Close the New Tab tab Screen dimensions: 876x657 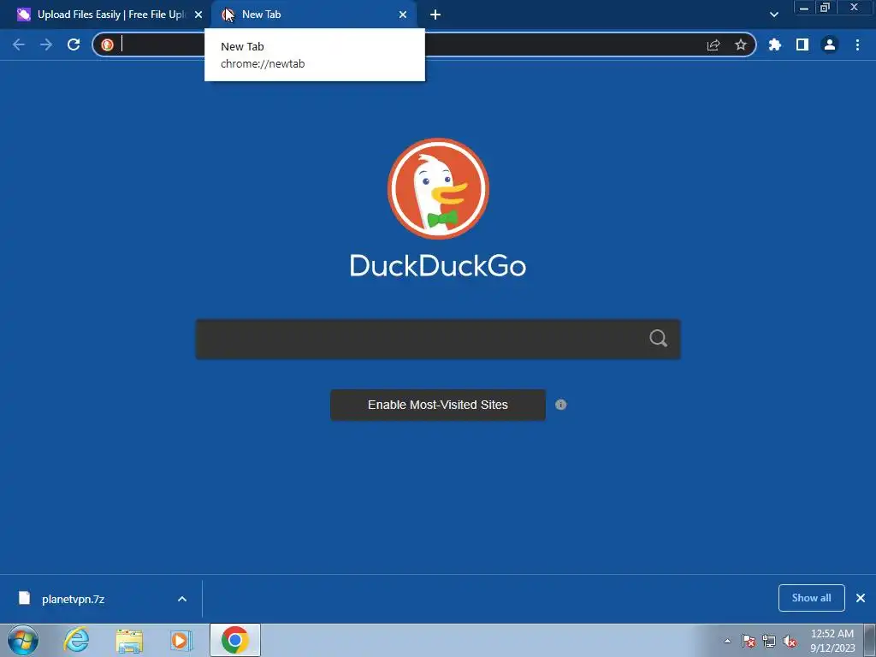click(403, 15)
